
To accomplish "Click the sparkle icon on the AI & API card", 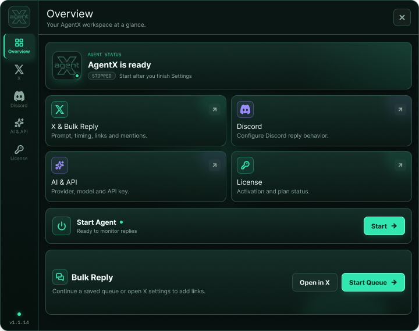I will (x=59, y=165).
